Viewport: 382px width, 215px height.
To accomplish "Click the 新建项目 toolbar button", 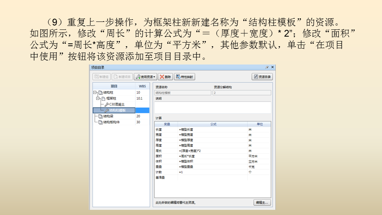I will (122, 77).
